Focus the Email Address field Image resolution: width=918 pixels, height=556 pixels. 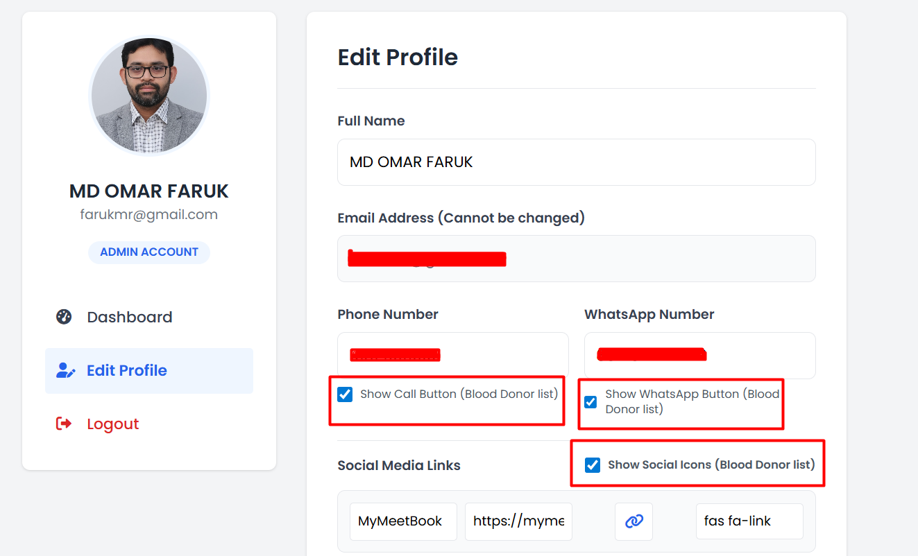coord(576,259)
